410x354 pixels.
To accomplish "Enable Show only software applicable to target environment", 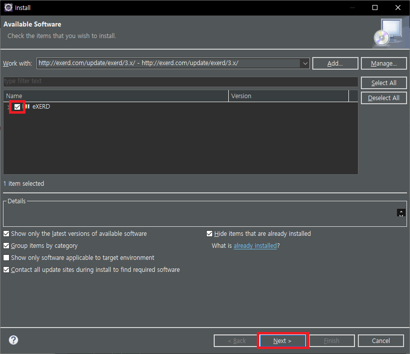I will click(x=7, y=257).
